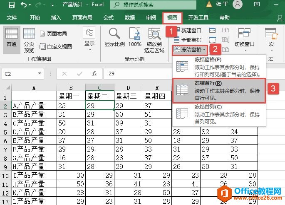
Task: Click the user account avatar icon
Action: (x=238, y=4)
